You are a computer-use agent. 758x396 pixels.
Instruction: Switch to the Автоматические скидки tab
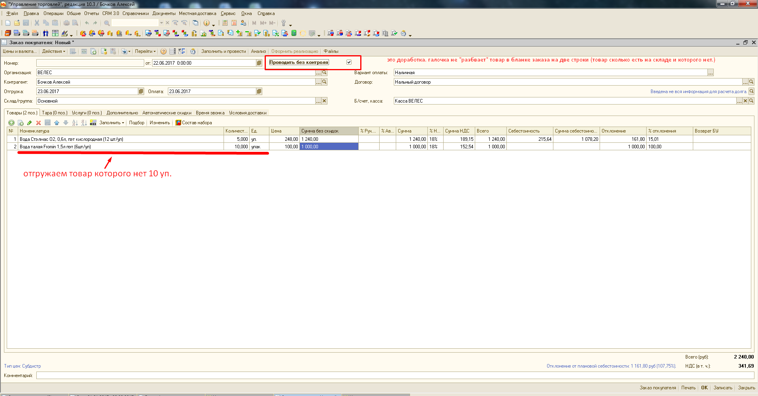pos(167,113)
